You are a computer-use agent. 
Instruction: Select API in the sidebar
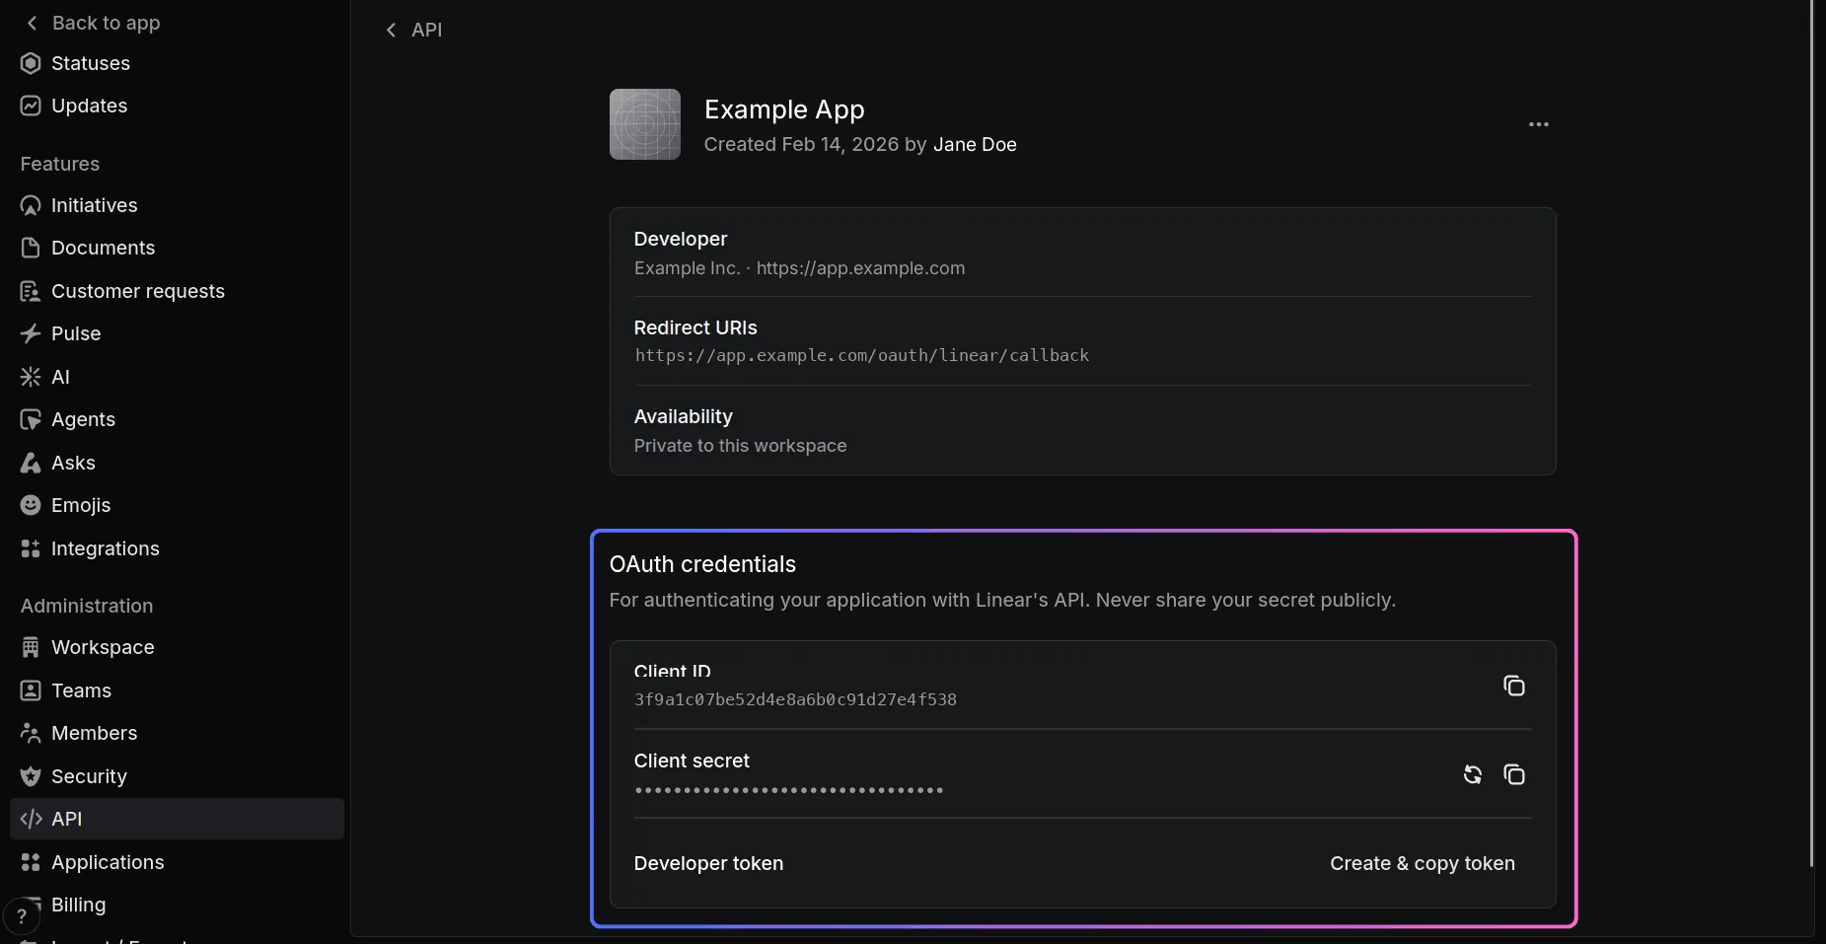click(x=177, y=819)
